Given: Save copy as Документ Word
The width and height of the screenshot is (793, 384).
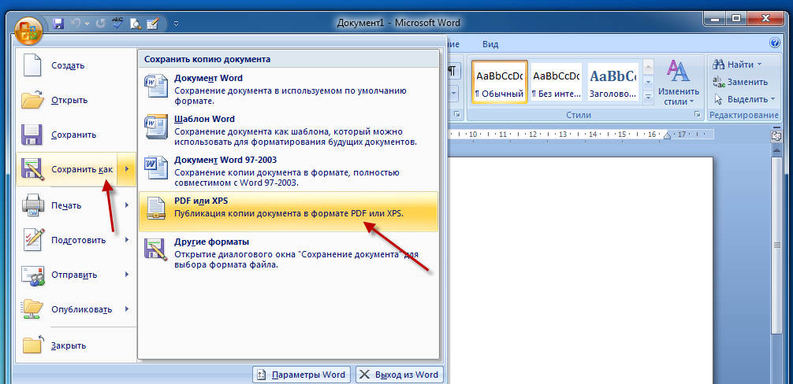Looking at the screenshot, I should pos(289,89).
